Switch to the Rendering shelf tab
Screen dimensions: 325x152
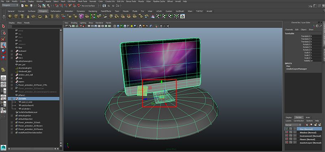93,11
